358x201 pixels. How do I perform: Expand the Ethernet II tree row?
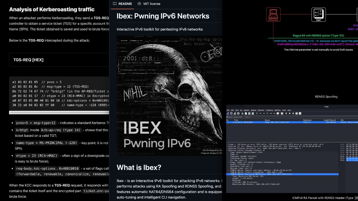coord(227,146)
